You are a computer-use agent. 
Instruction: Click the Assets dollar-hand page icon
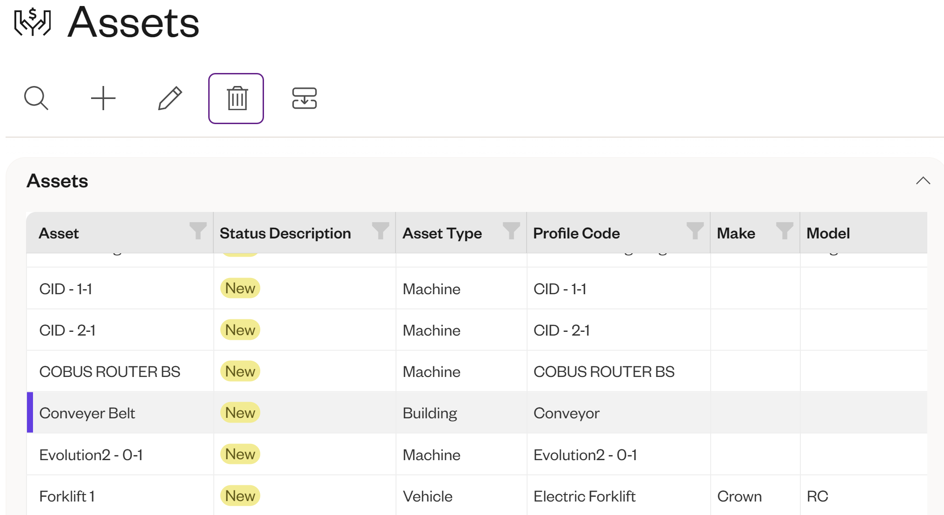pyautogui.click(x=33, y=22)
